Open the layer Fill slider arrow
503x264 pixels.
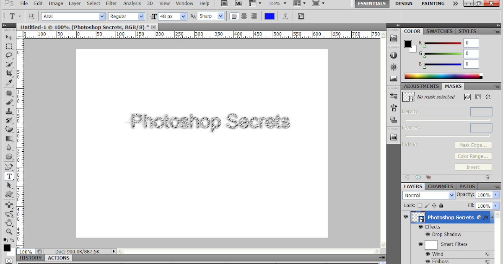(496, 206)
